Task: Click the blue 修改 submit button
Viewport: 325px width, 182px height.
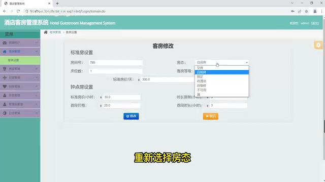Action: coord(131,116)
